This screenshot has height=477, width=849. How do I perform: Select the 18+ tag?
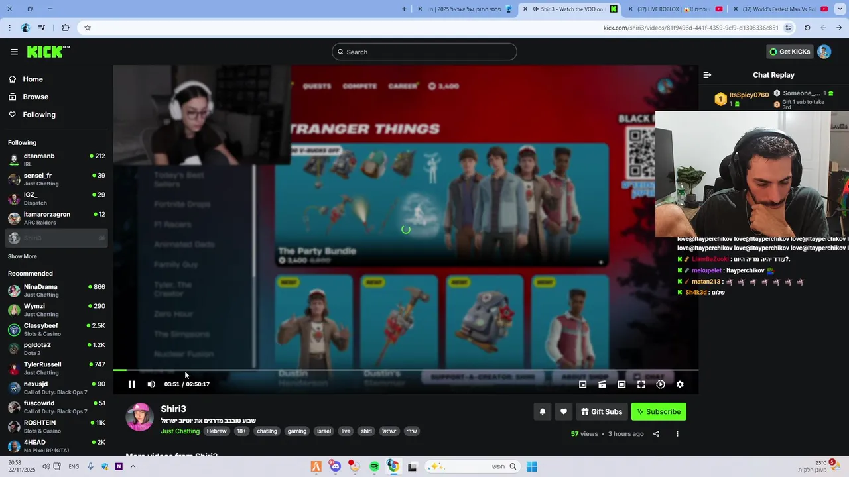coord(241,431)
